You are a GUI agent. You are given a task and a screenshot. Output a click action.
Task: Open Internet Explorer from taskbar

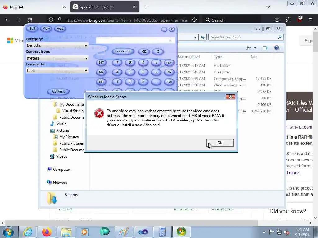coord(27,232)
